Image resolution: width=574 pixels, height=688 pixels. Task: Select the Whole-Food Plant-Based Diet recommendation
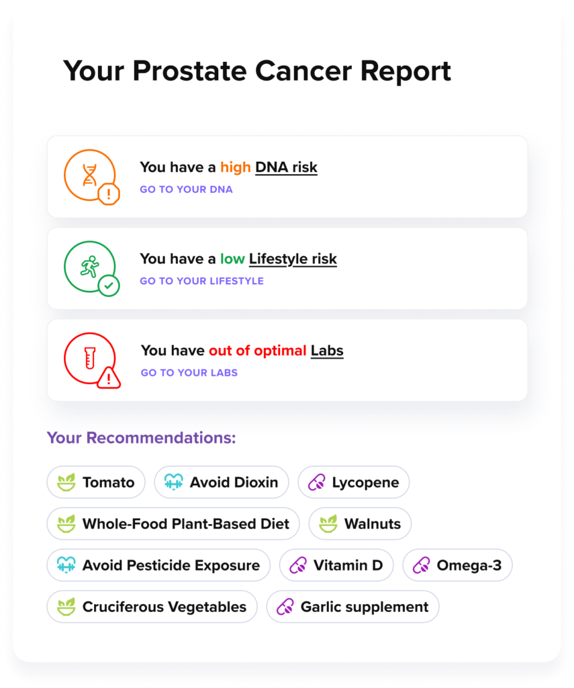click(173, 523)
